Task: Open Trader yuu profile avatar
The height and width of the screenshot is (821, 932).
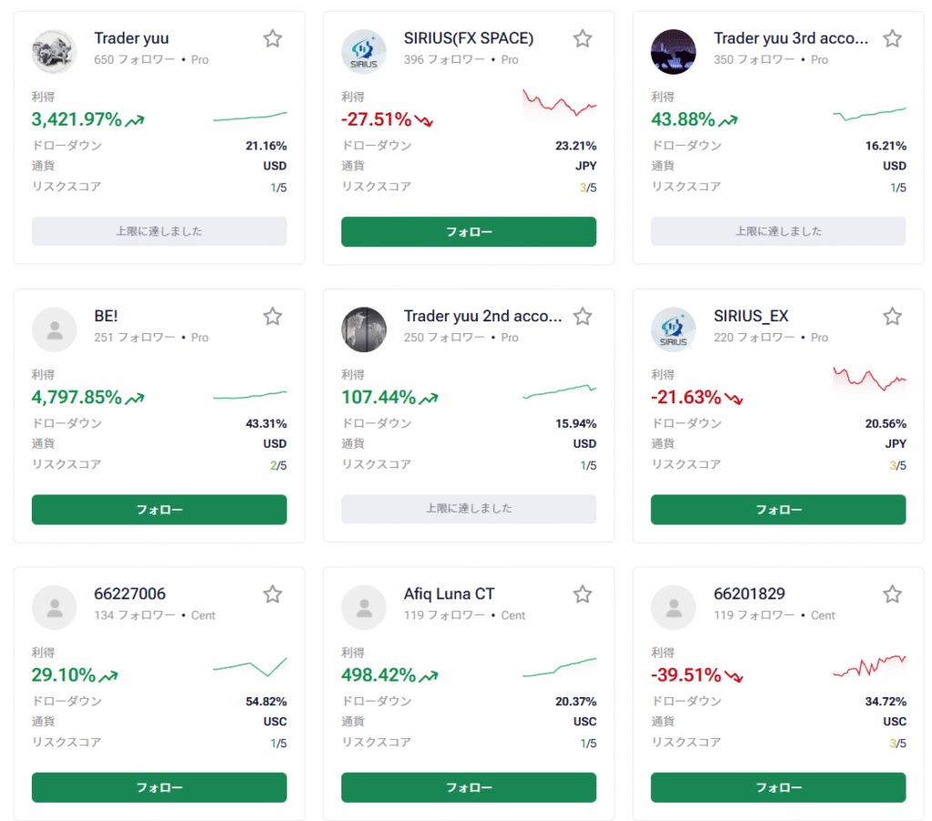Action: click(x=55, y=52)
